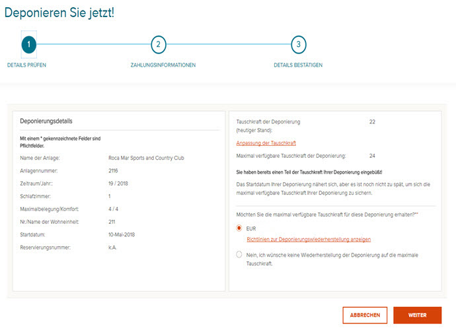The width and height of the screenshot is (456, 330).
Task: Click the ABBRECHEN button
Action: click(x=365, y=315)
